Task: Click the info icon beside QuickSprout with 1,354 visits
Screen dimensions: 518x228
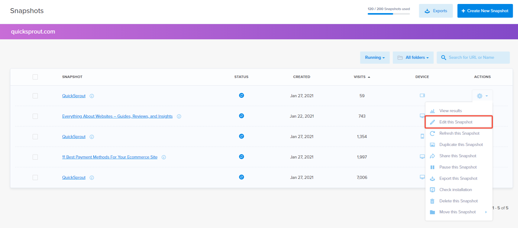Action: coord(92,137)
